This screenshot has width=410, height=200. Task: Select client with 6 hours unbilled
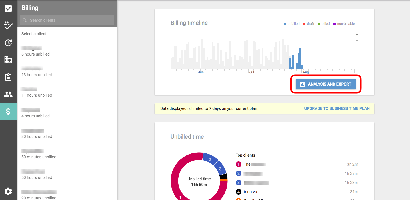67,51
